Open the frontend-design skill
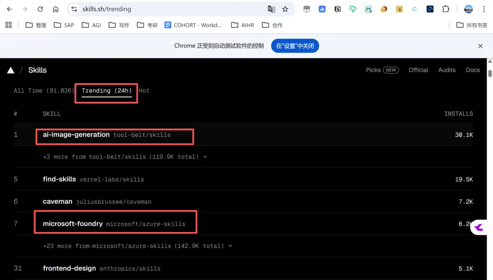The height and width of the screenshot is (280, 493). pyautogui.click(x=243, y=269)
